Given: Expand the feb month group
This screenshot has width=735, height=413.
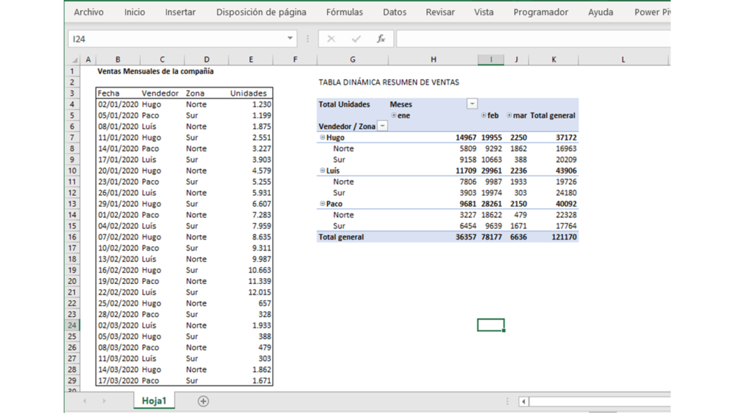Looking at the screenshot, I should (483, 115).
